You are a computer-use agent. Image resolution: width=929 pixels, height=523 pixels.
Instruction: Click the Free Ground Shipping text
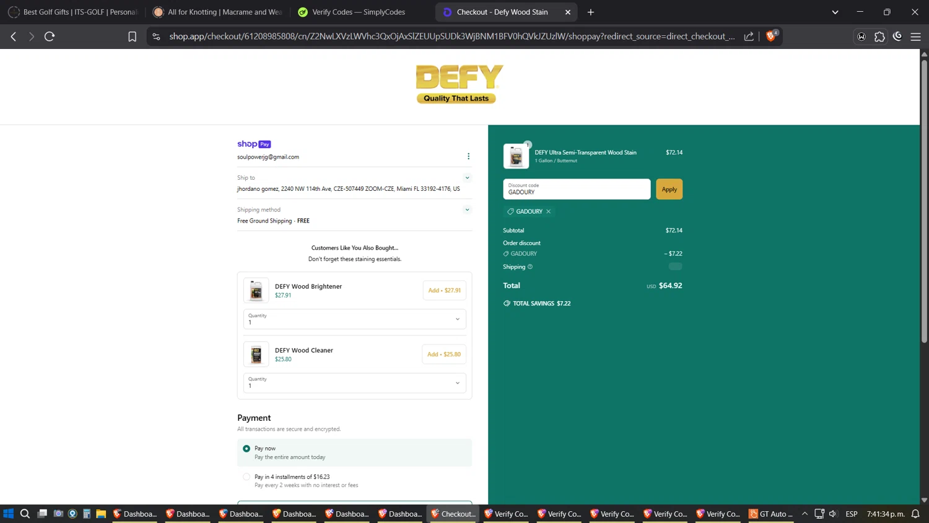pos(264,221)
